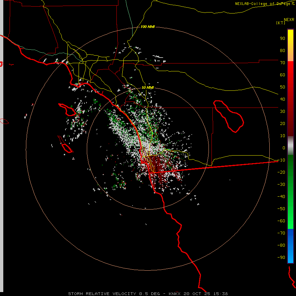Click the -10 value on velocity scale
Image resolution: width=296 pixels, height=296 pixels.
[x=281, y=160]
